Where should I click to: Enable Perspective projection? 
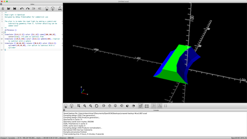pyautogui.click(x=140, y=106)
